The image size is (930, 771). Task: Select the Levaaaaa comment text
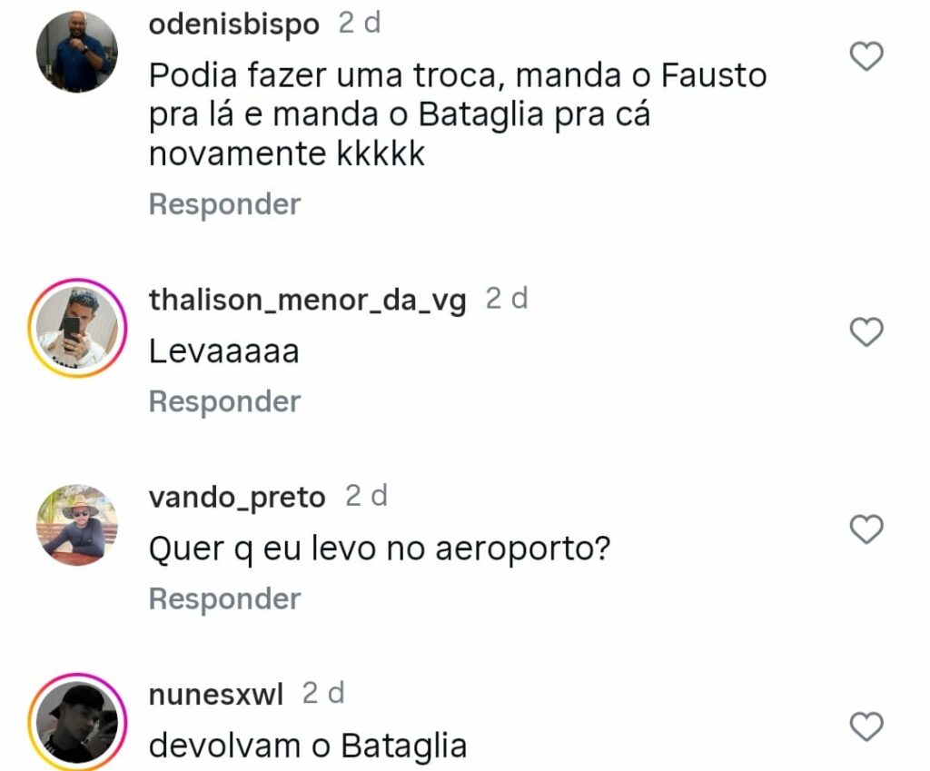click(223, 351)
